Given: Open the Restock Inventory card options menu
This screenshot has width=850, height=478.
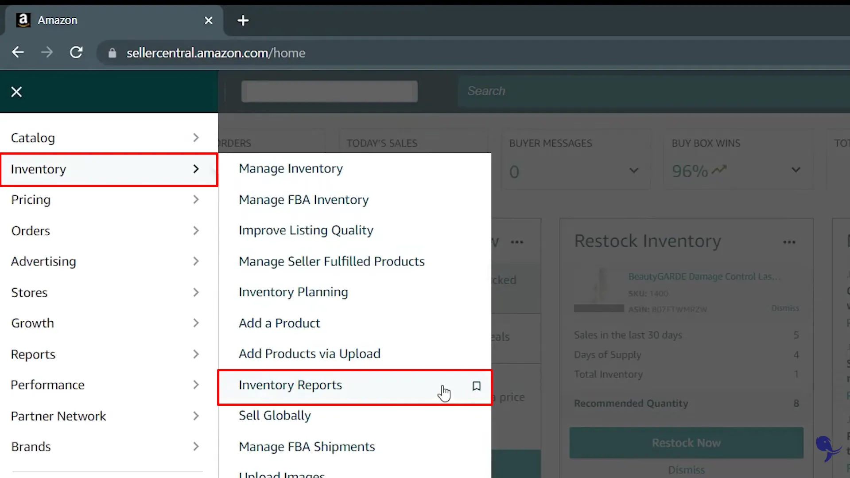Looking at the screenshot, I should 790,242.
